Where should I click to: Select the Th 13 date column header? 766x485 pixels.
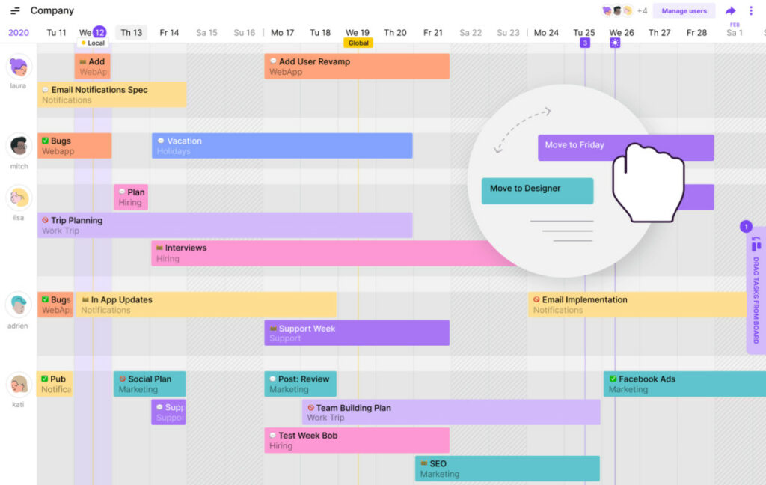(131, 33)
